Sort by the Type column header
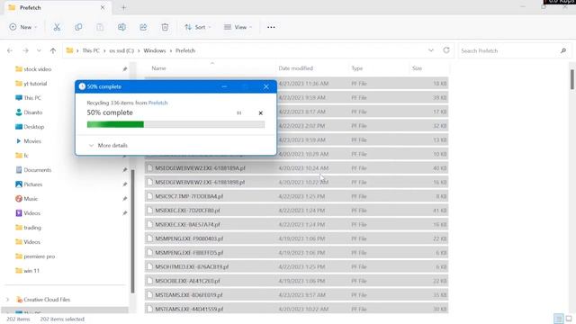This screenshot has width=576, height=324. (357, 68)
